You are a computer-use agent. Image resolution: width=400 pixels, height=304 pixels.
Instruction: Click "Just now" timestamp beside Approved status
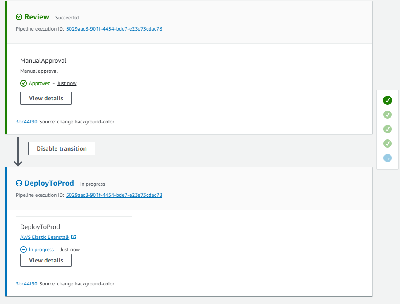67,83
